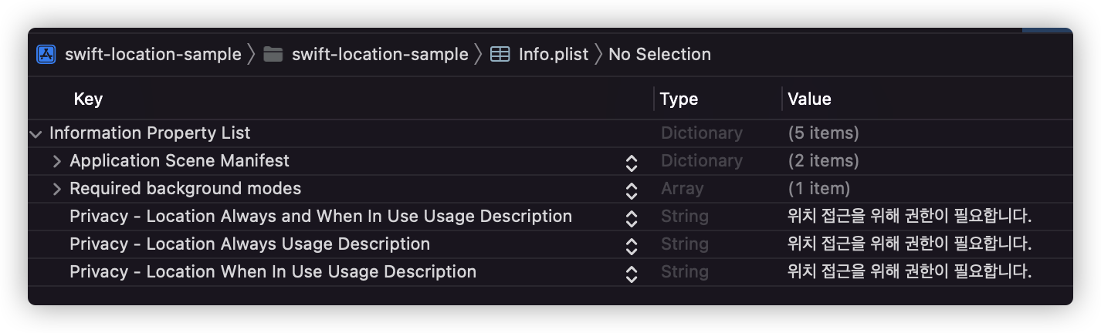Click the Type column header
The width and height of the screenshot is (1101, 333).
click(x=679, y=99)
